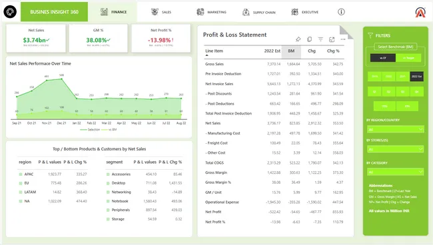Open the By Region/Country dropdown
Screen dimensions: 433x245
point(396,129)
